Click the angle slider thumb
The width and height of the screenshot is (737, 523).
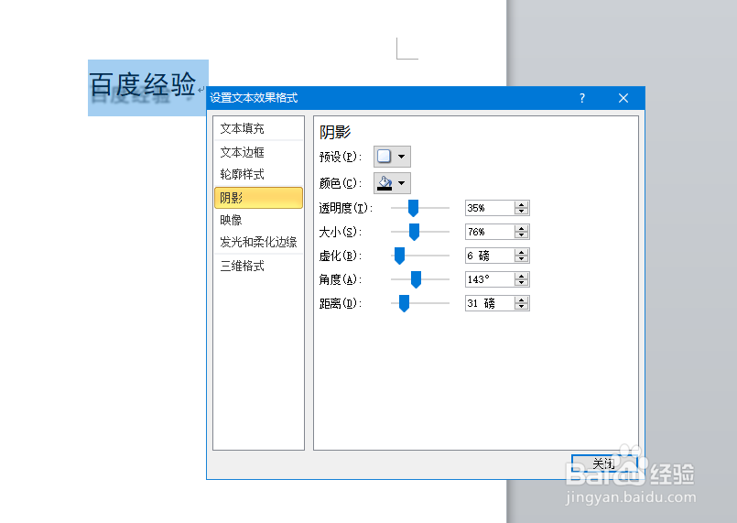(x=416, y=279)
